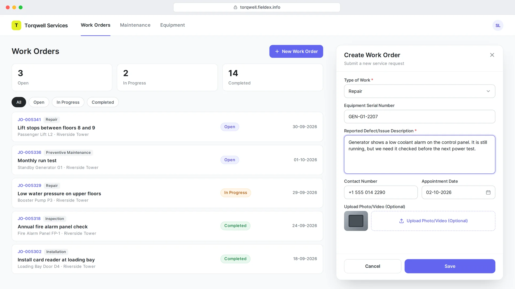Select the uploaded photo thumbnail
The width and height of the screenshot is (515, 289).
click(x=356, y=221)
